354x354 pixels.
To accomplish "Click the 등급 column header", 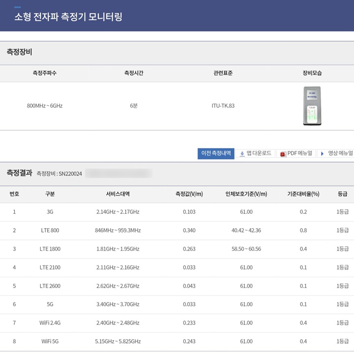I will [x=343, y=194].
